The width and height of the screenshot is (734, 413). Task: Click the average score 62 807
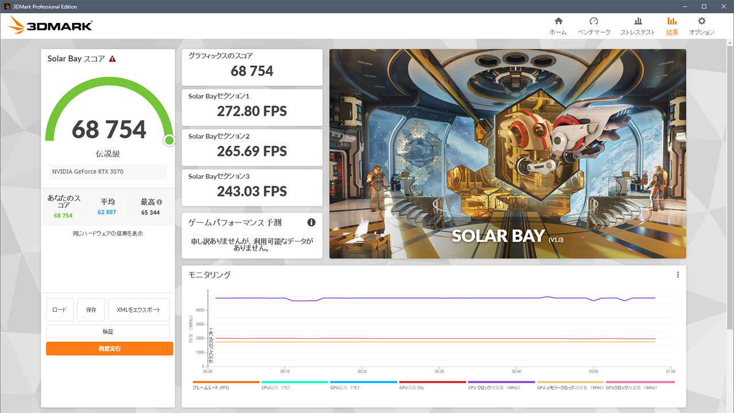(x=107, y=213)
